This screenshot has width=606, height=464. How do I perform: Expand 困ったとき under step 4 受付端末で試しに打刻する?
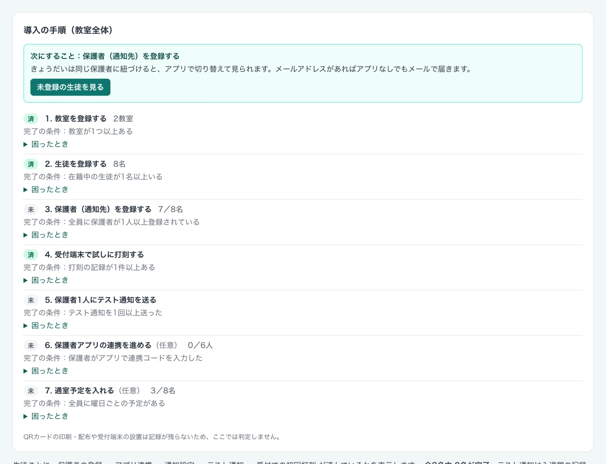tap(46, 280)
